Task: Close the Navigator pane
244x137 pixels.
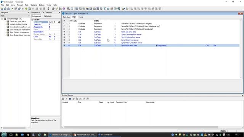Action: pyautogui.click(x=29, y=13)
